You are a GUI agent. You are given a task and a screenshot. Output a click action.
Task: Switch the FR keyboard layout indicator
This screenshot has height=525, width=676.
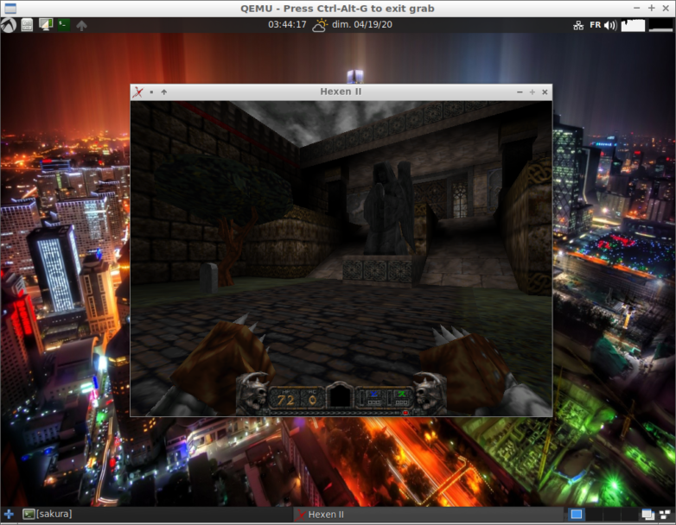pyautogui.click(x=595, y=25)
